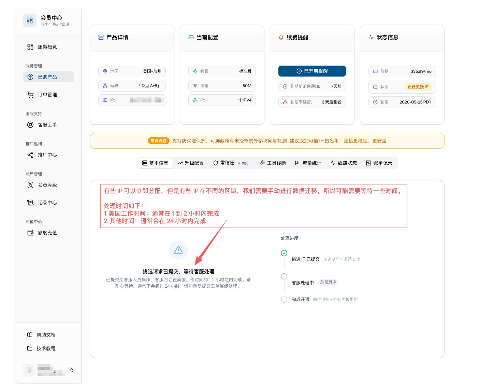Click the 技术教程 folder icon

[x=30, y=348]
